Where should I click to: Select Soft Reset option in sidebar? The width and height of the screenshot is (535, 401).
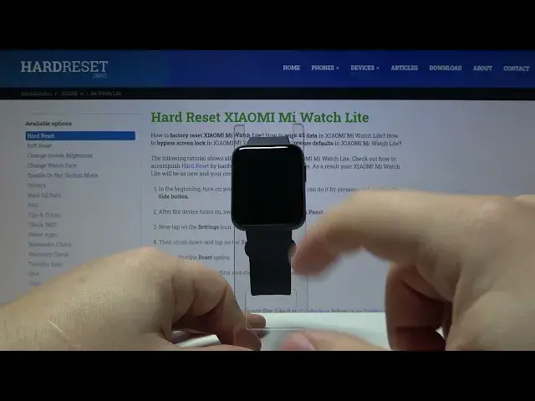tap(39, 145)
